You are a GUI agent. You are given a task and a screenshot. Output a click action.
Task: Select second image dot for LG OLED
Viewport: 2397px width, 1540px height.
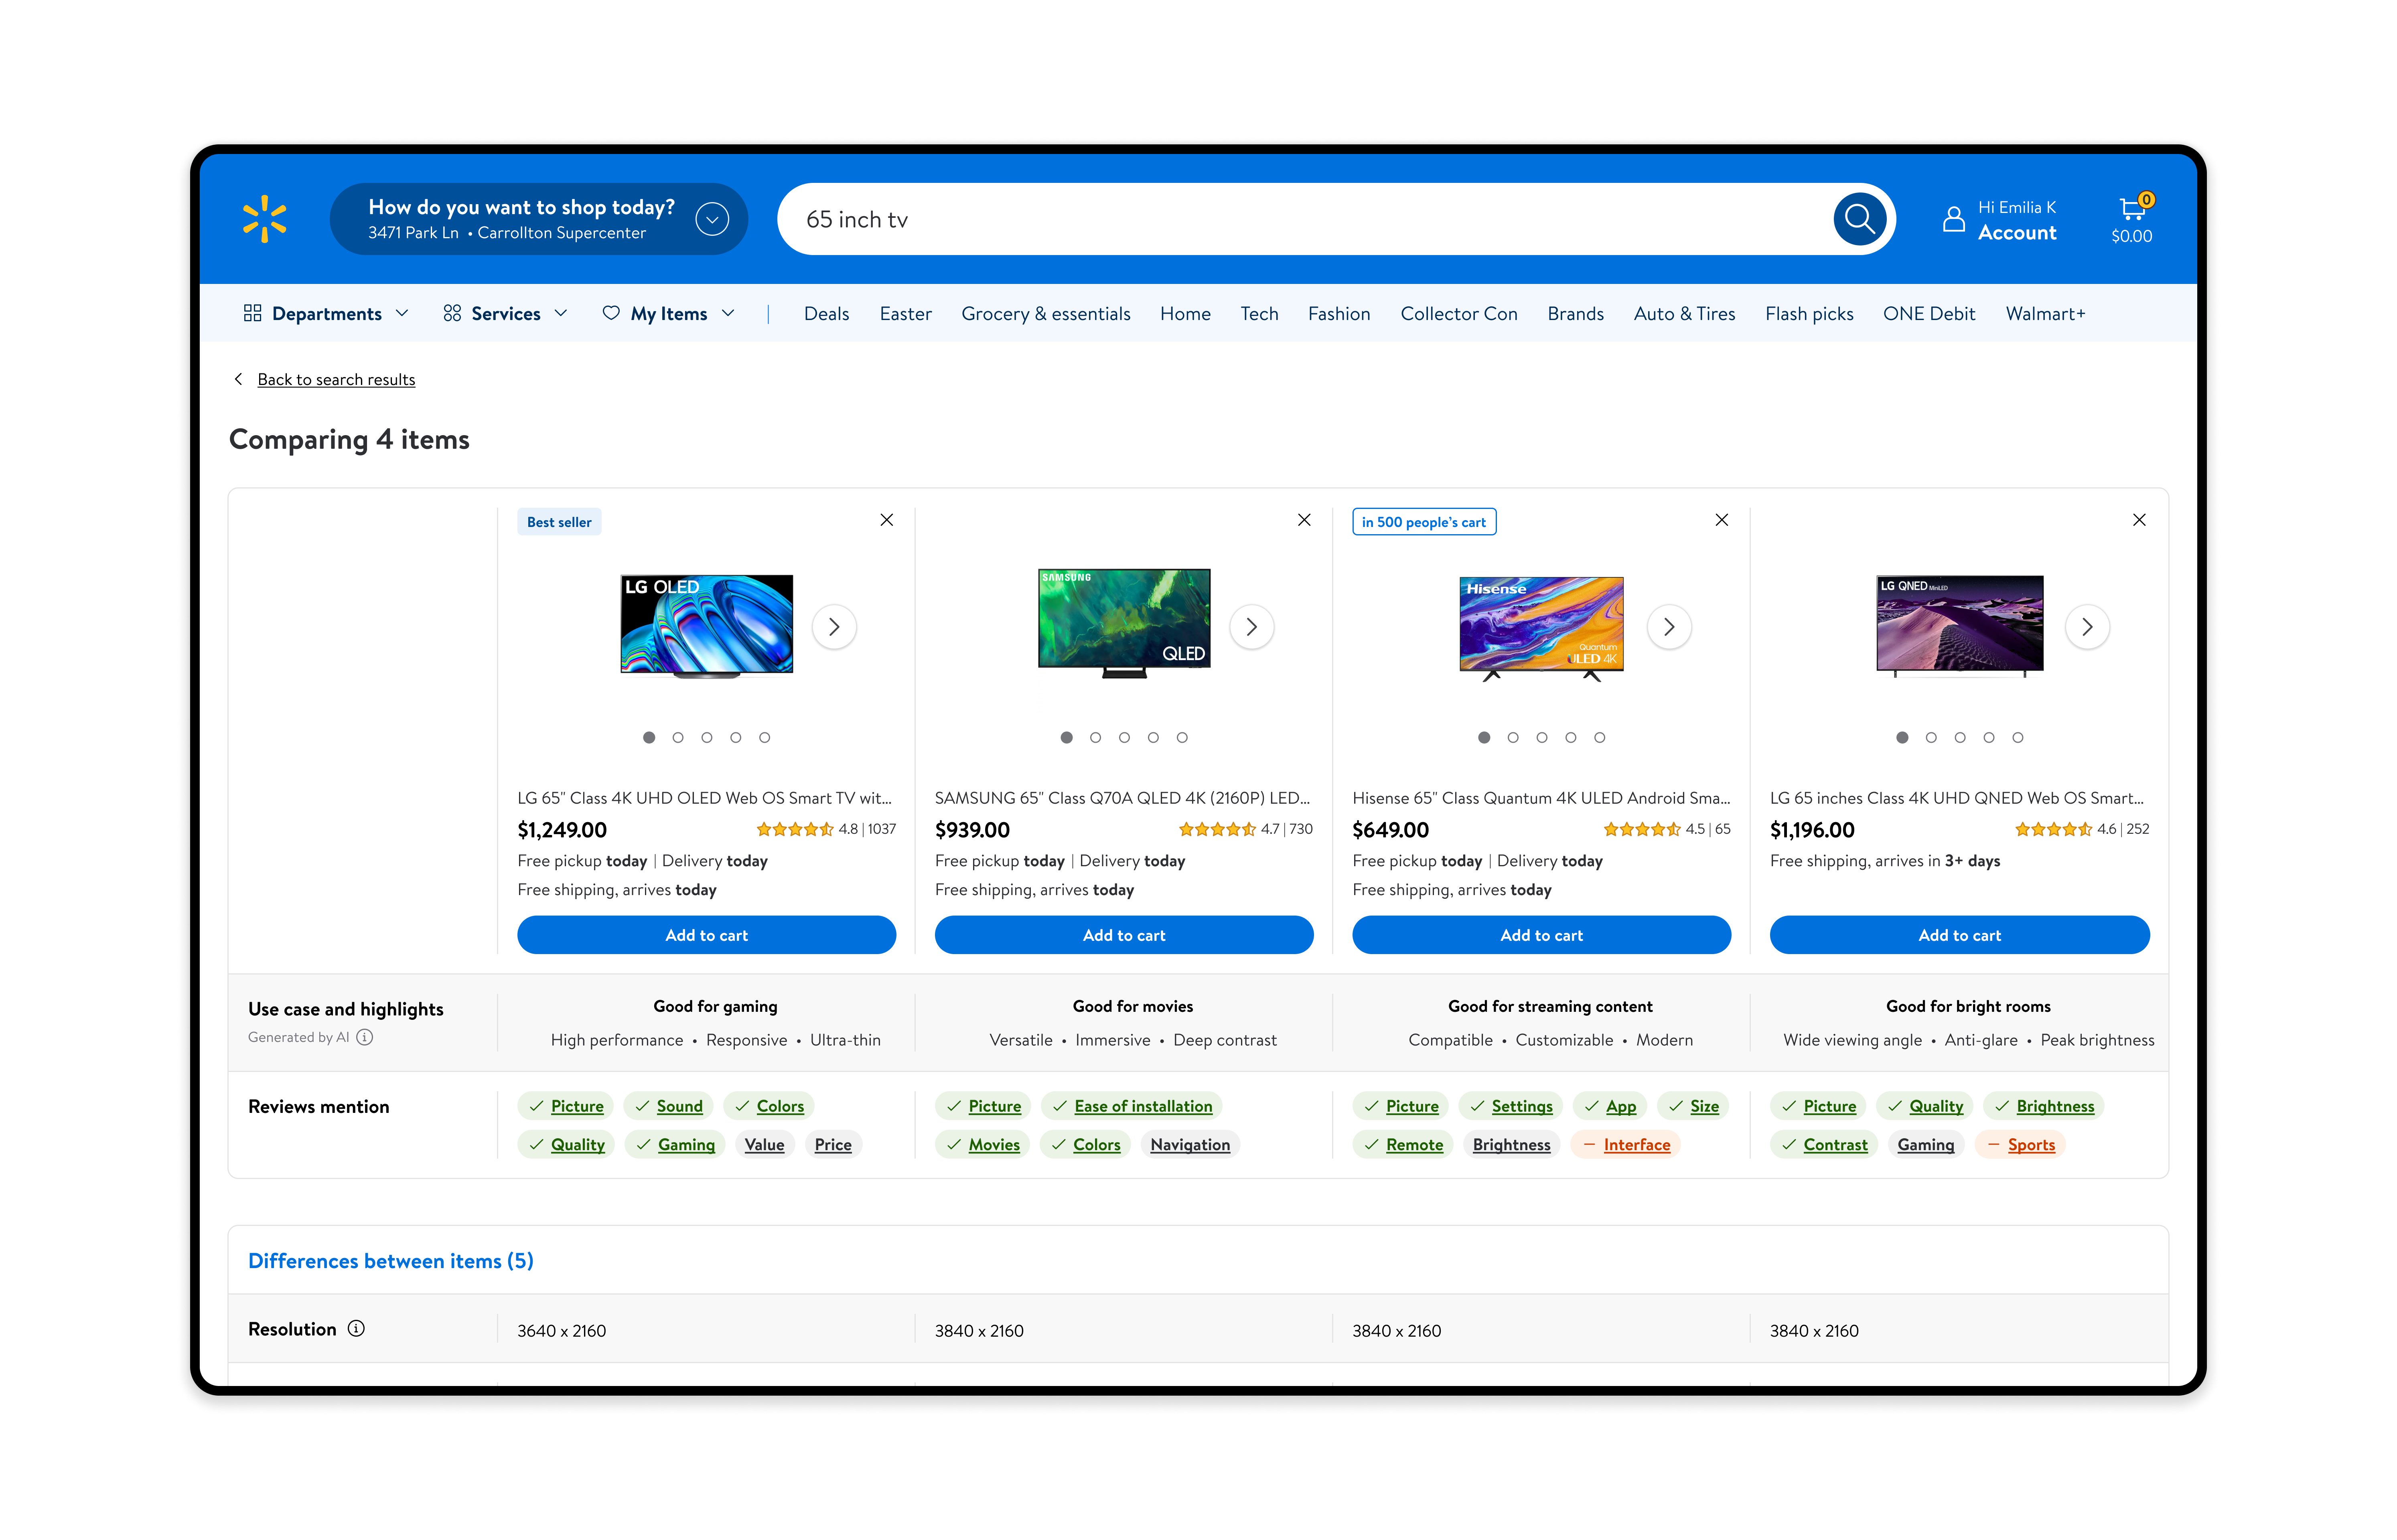pyautogui.click(x=678, y=738)
